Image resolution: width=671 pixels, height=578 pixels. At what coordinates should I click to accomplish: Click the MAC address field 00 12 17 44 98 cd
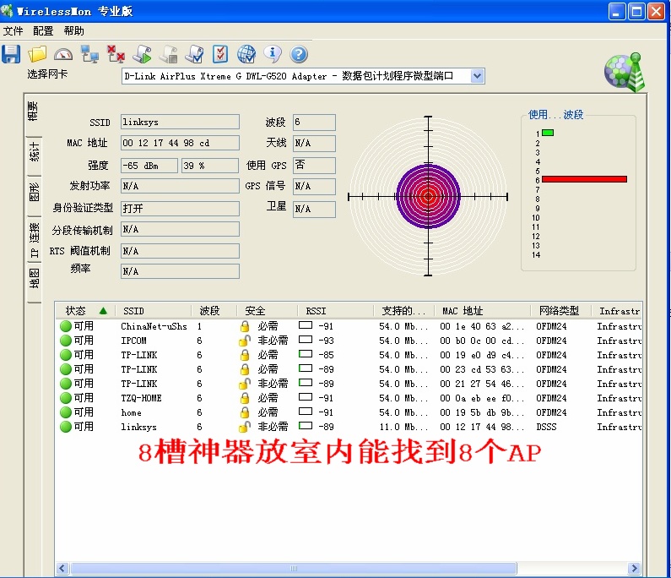coord(180,143)
